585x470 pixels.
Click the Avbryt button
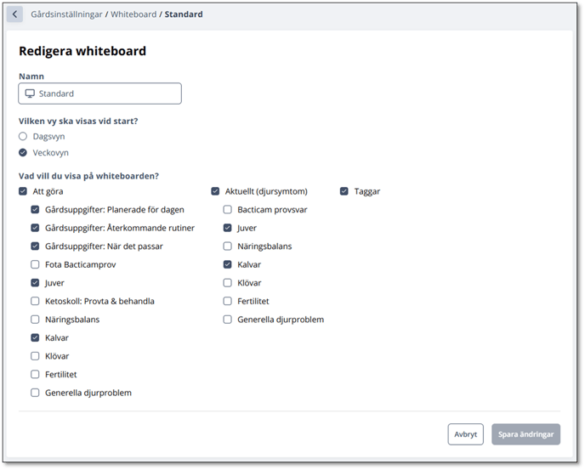pos(466,434)
